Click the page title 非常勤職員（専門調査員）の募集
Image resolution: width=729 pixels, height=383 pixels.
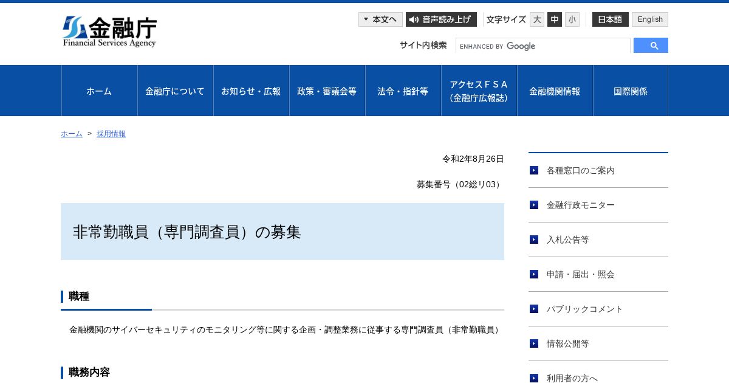tap(187, 232)
